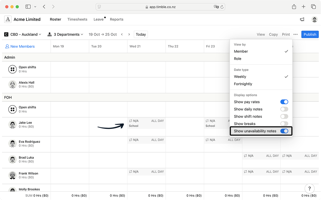
Task: Click the Print button
Action: pyautogui.click(x=286, y=34)
